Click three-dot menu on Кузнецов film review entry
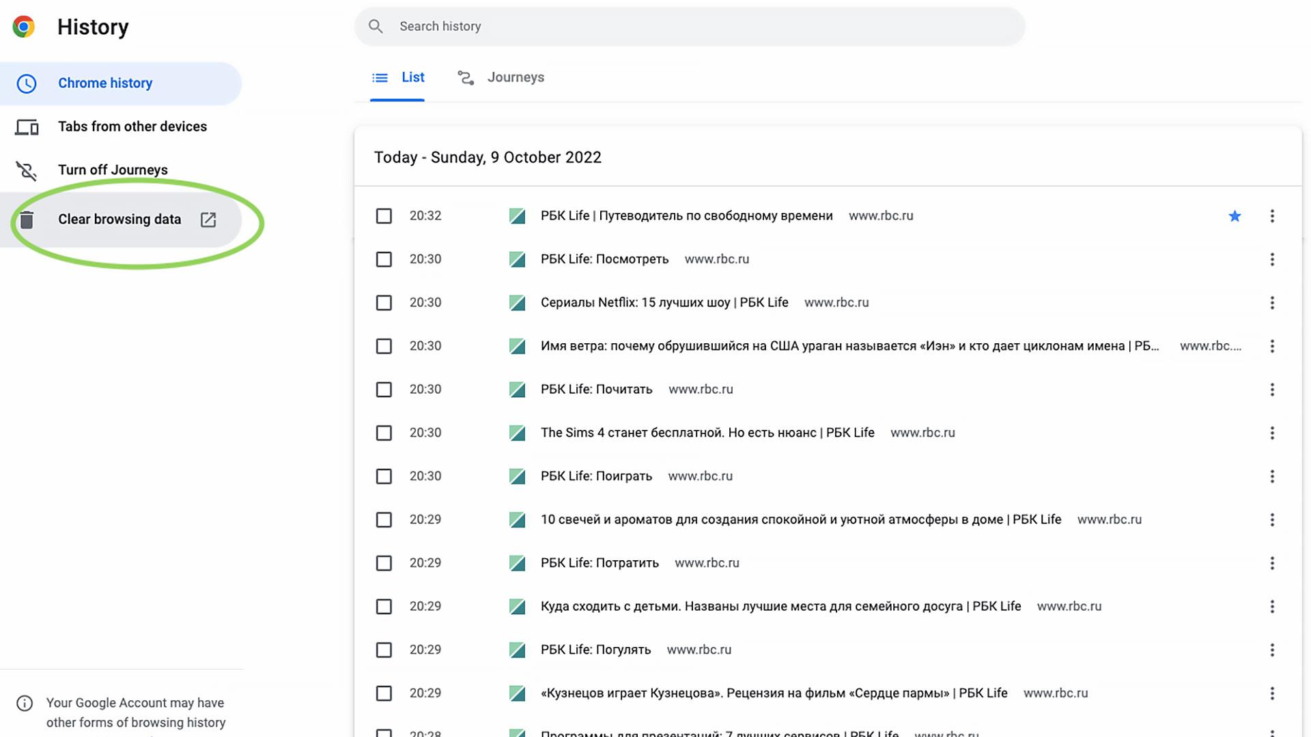 (1272, 693)
